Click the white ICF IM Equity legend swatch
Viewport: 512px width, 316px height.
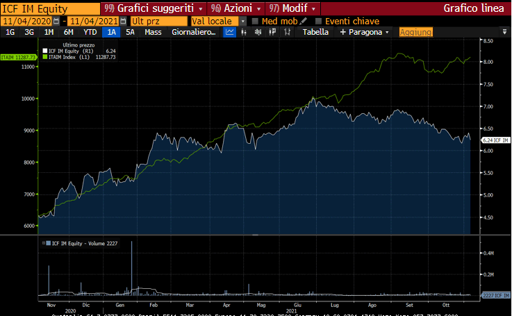[45, 51]
